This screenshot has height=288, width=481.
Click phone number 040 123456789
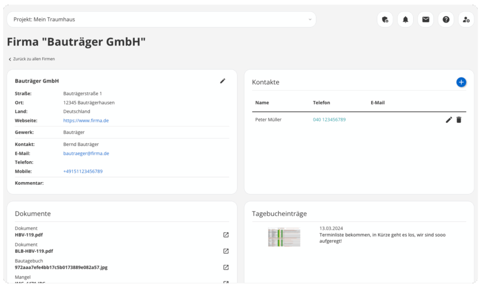point(329,120)
